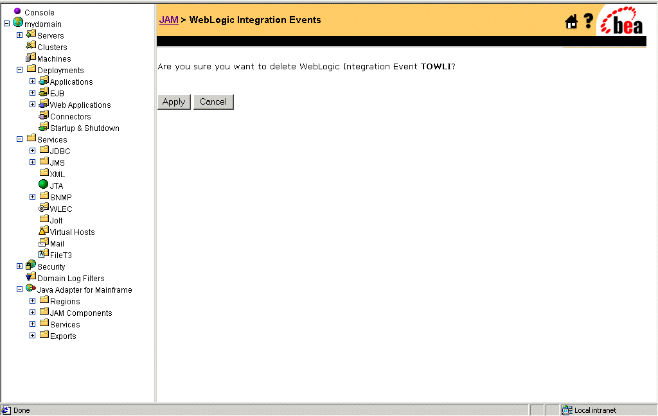Image resolution: width=658 pixels, height=416 pixels.
Task: Click the mydomain globe icon
Action: (18, 22)
